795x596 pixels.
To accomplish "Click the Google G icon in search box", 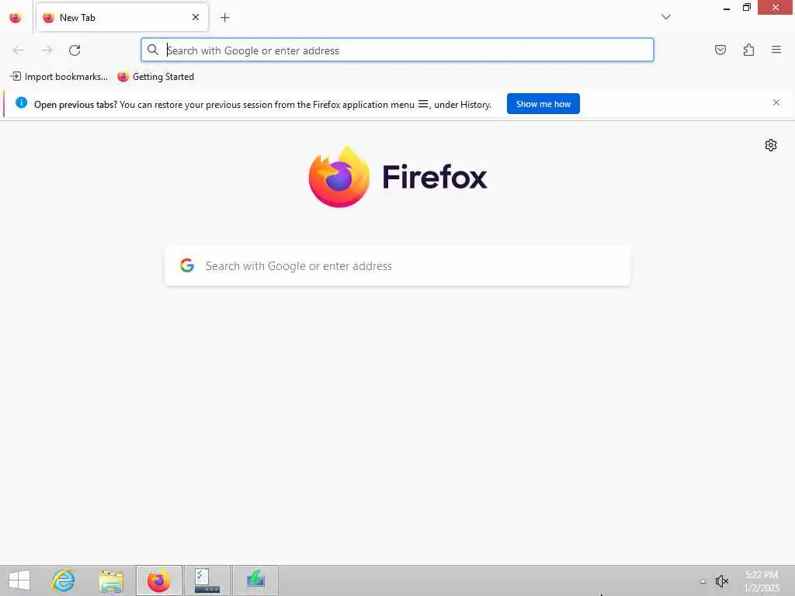I will (x=187, y=265).
